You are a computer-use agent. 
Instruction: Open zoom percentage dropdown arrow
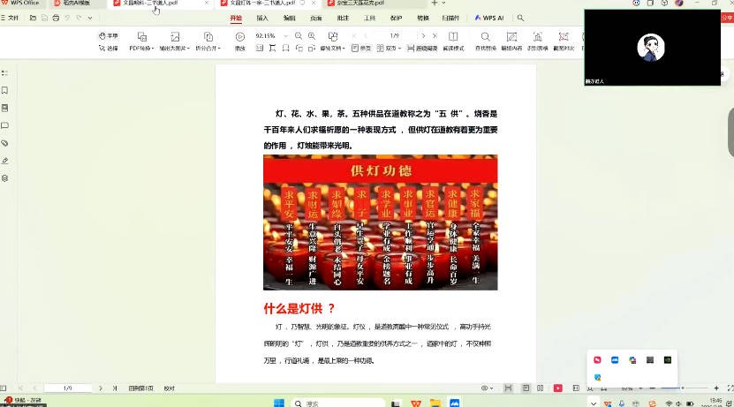pyautogui.click(x=285, y=36)
